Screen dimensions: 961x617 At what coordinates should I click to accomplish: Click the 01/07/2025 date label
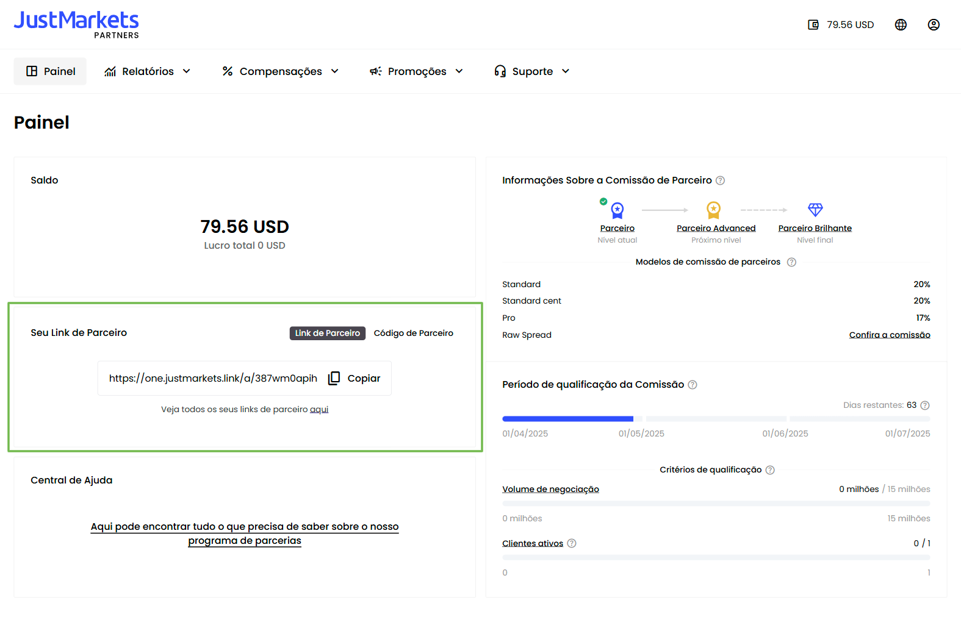click(908, 434)
